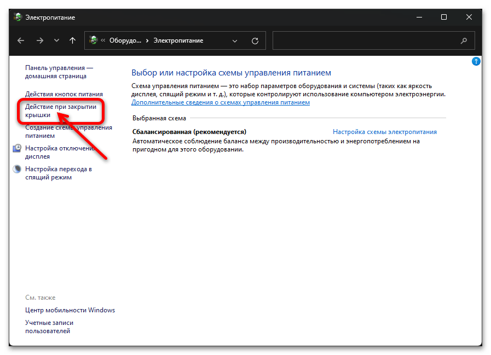Image resolution: width=491 pixels, height=355 pixels.
Task: Open Действия кнопок питания
Action: pyautogui.click(x=64, y=94)
